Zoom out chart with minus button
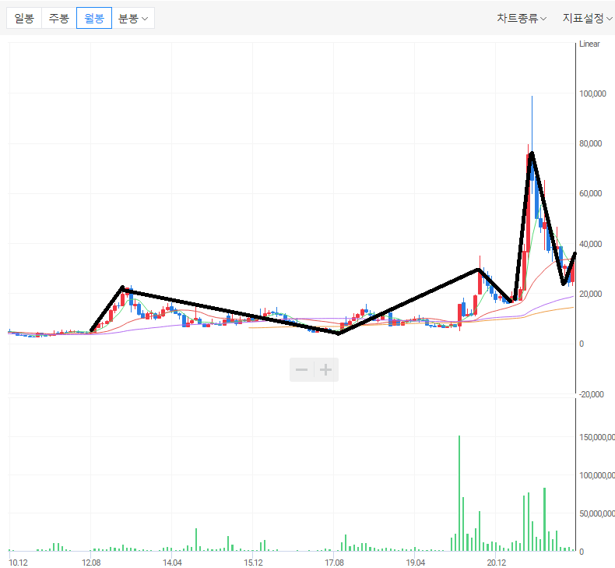The image size is (615, 568). point(301,370)
